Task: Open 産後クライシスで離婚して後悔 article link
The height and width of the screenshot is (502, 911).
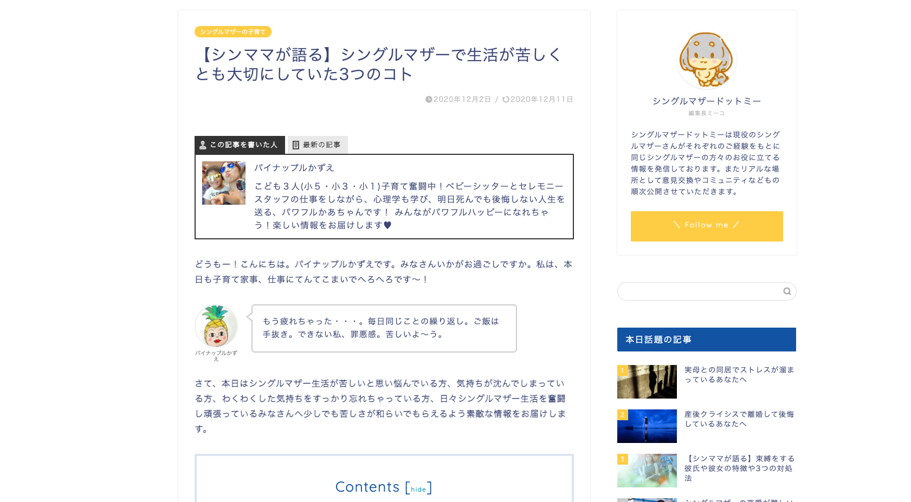Action: click(x=739, y=419)
